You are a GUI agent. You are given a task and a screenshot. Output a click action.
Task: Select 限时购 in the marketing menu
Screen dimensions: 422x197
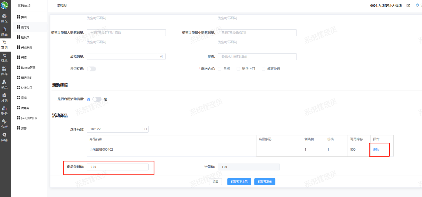(30, 27)
